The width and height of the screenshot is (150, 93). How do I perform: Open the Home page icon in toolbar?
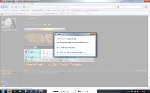(20, 7)
